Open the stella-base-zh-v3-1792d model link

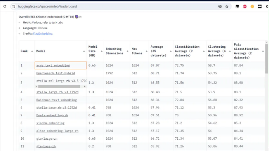[56, 108]
